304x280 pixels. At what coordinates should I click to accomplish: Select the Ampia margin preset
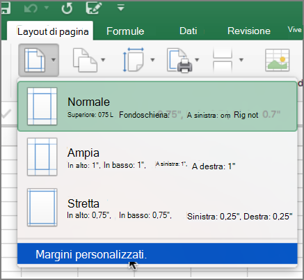pyautogui.click(x=157, y=157)
